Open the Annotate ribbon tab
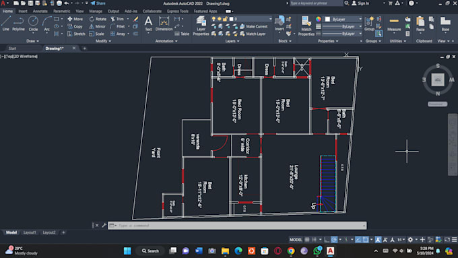This screenshot has height=258, width=458. 40,11
